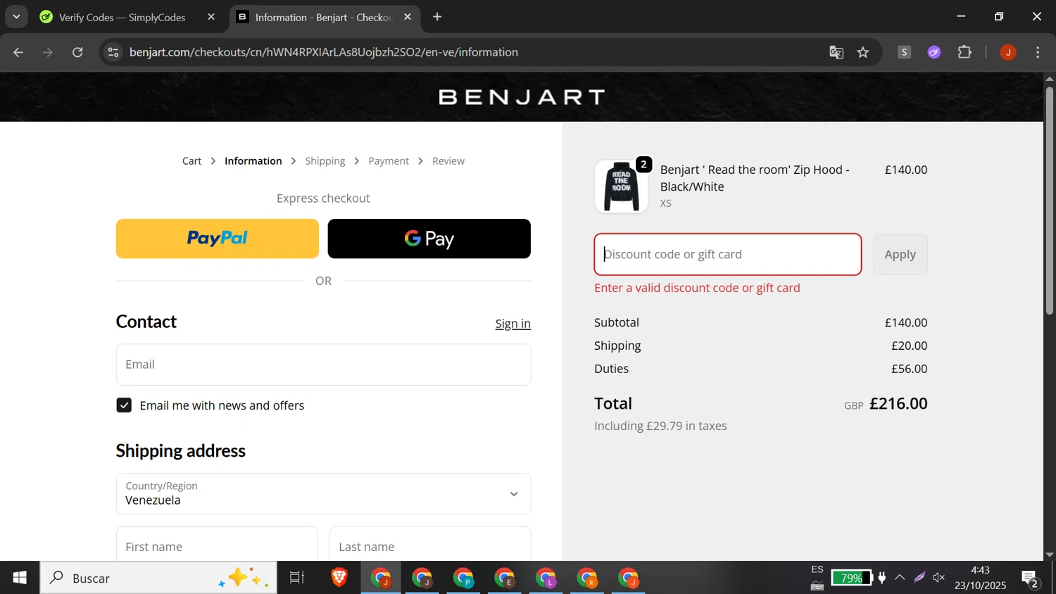
Task: Launch Brave browser from taskbar
Action: pyautogui.click(x=339, y=578)
